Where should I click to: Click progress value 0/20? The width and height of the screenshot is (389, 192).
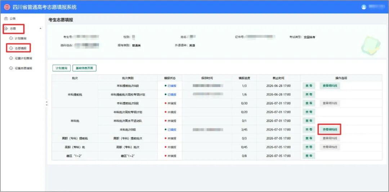pyautogui.click(x=244, y=112)
